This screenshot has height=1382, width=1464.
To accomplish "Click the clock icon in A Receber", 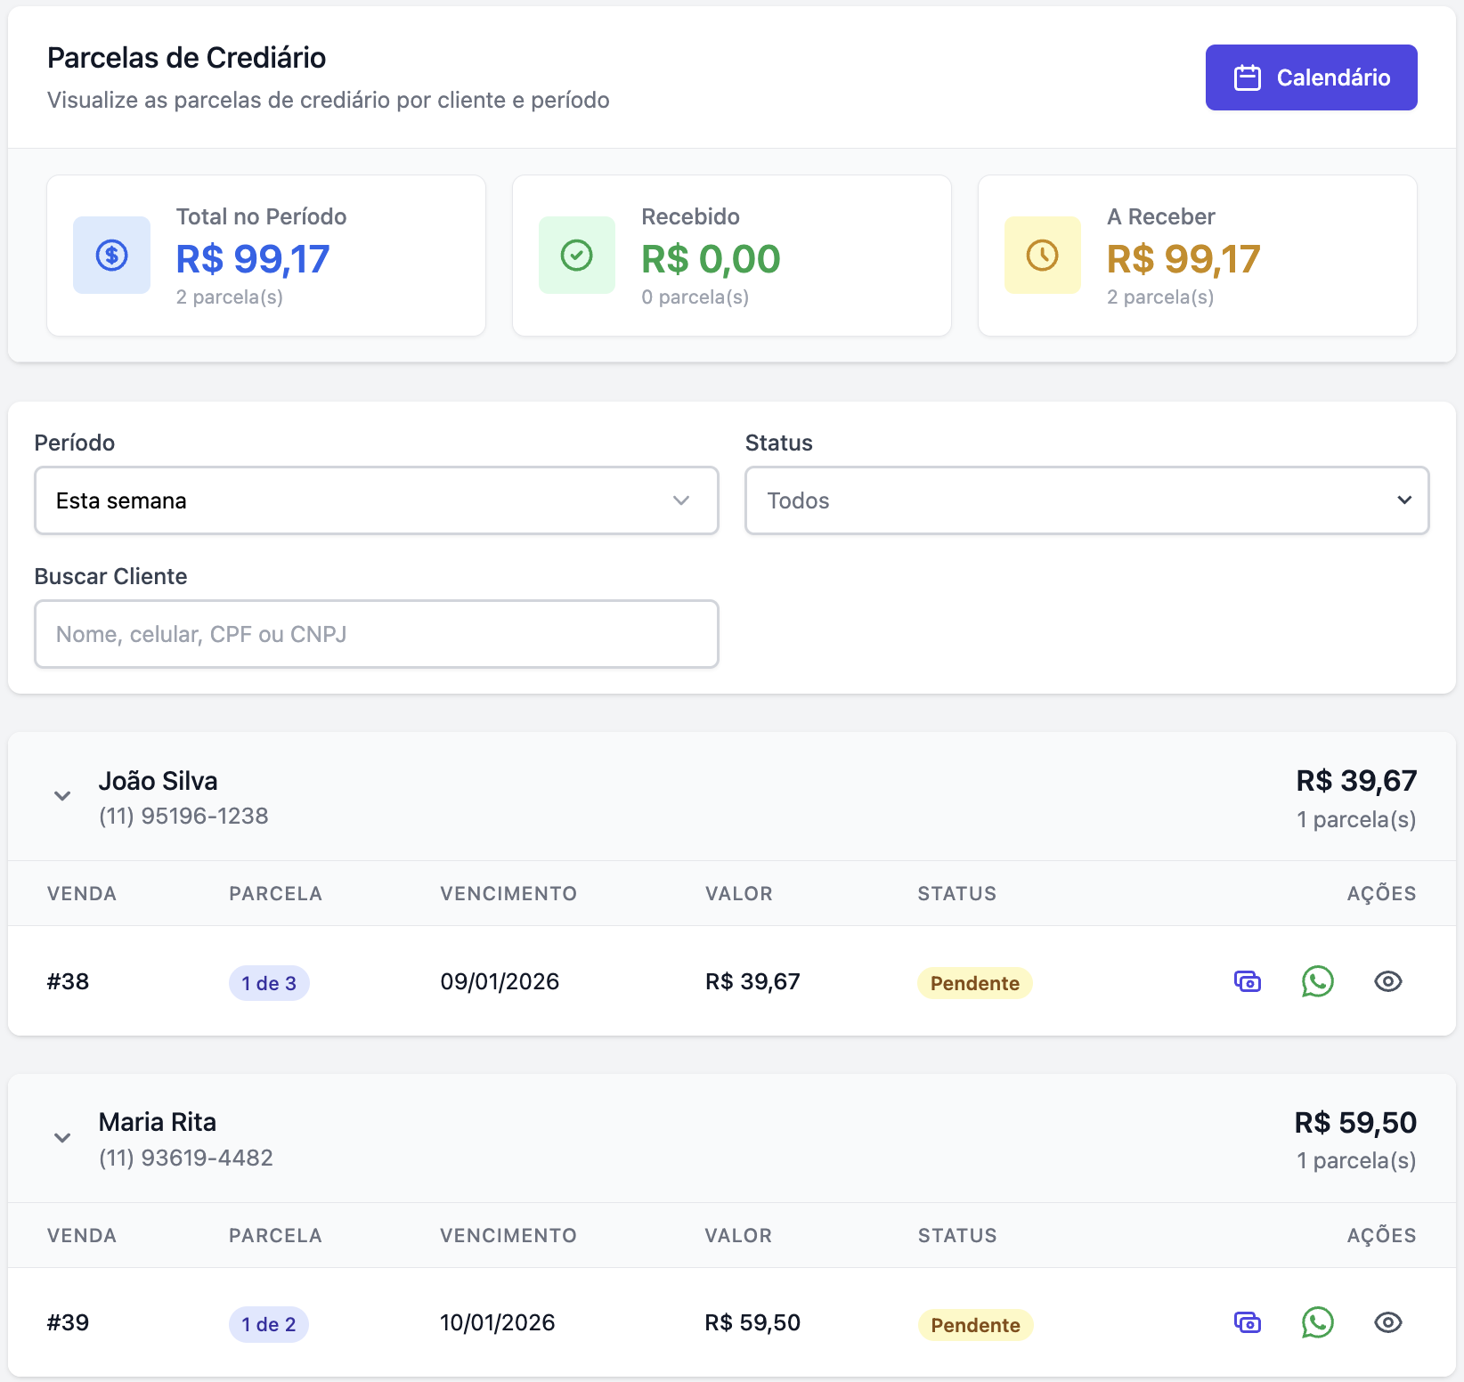I will click(1042, 256).
